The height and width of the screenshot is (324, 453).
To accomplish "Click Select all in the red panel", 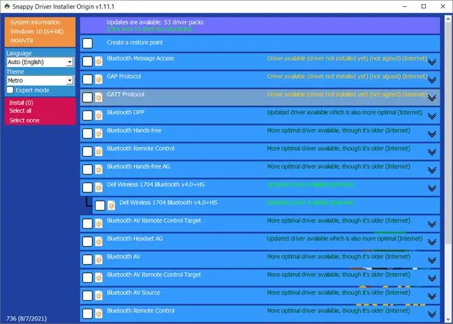I will [x=20, y=111].
